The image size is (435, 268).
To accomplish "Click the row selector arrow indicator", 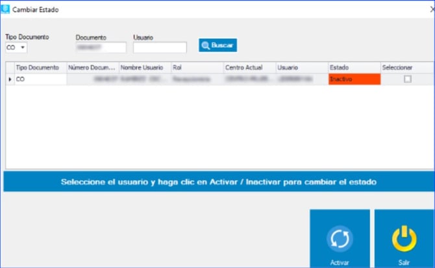I will (10, 79).
